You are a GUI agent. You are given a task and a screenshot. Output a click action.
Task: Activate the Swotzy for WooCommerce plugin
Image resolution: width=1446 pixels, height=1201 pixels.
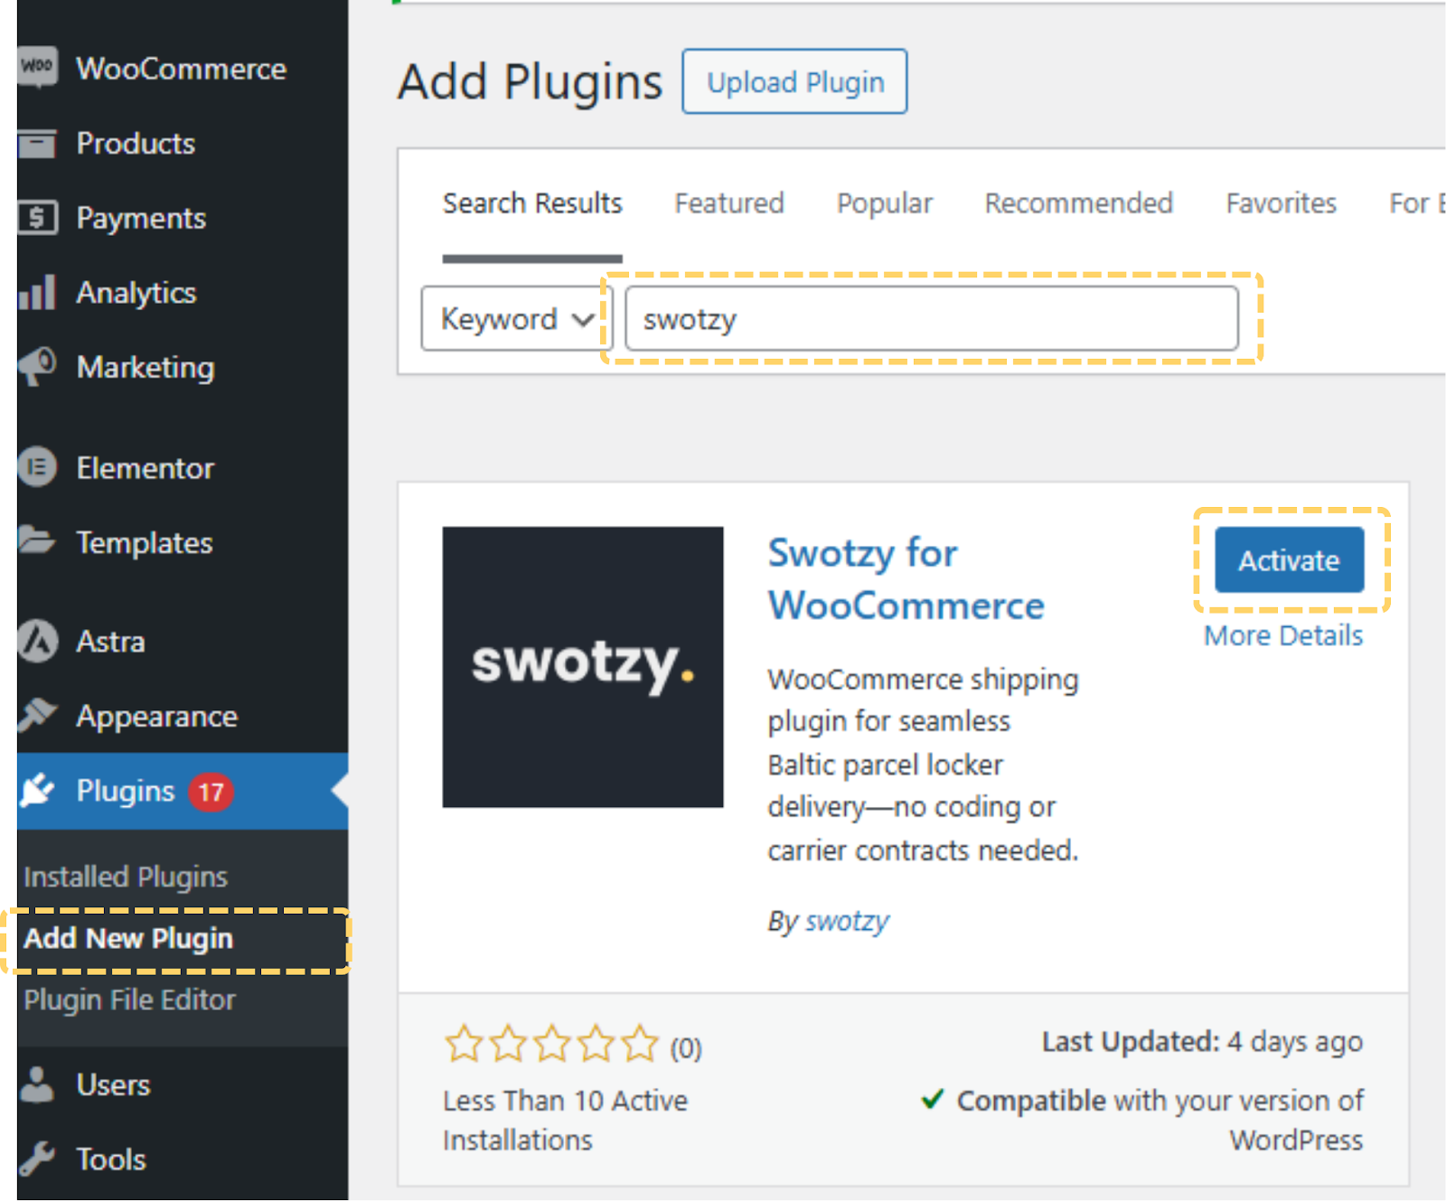point(1288,560)
